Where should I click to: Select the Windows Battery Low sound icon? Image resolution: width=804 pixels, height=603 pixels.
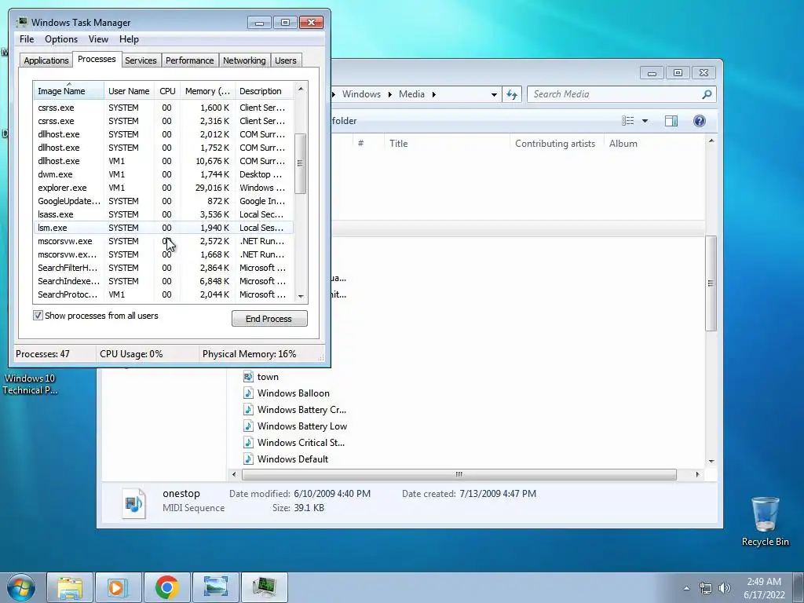pyautogui.click(x=248, y=426)
